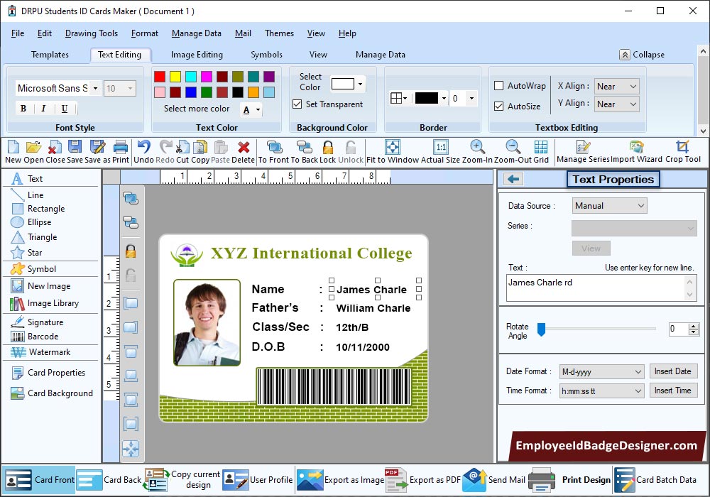
Task: Click the Fit to Window icon
Action: coord(392,147)
